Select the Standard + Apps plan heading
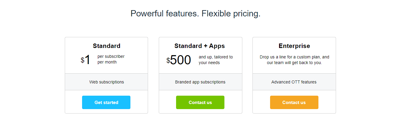The width and height of the screenshot is (399, 121). (200, 46)
